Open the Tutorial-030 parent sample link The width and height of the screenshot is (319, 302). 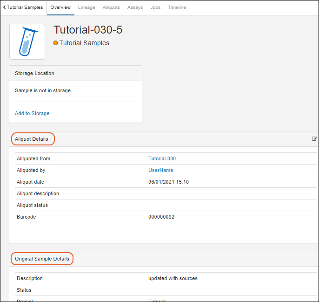coord(162,158)
